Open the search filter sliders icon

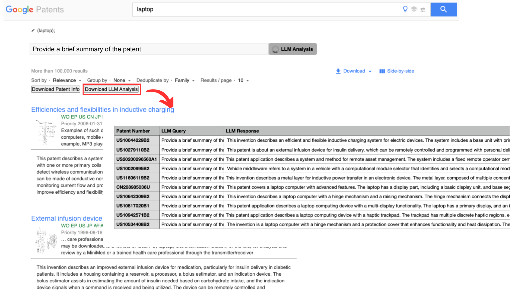(x=422, y=10)
